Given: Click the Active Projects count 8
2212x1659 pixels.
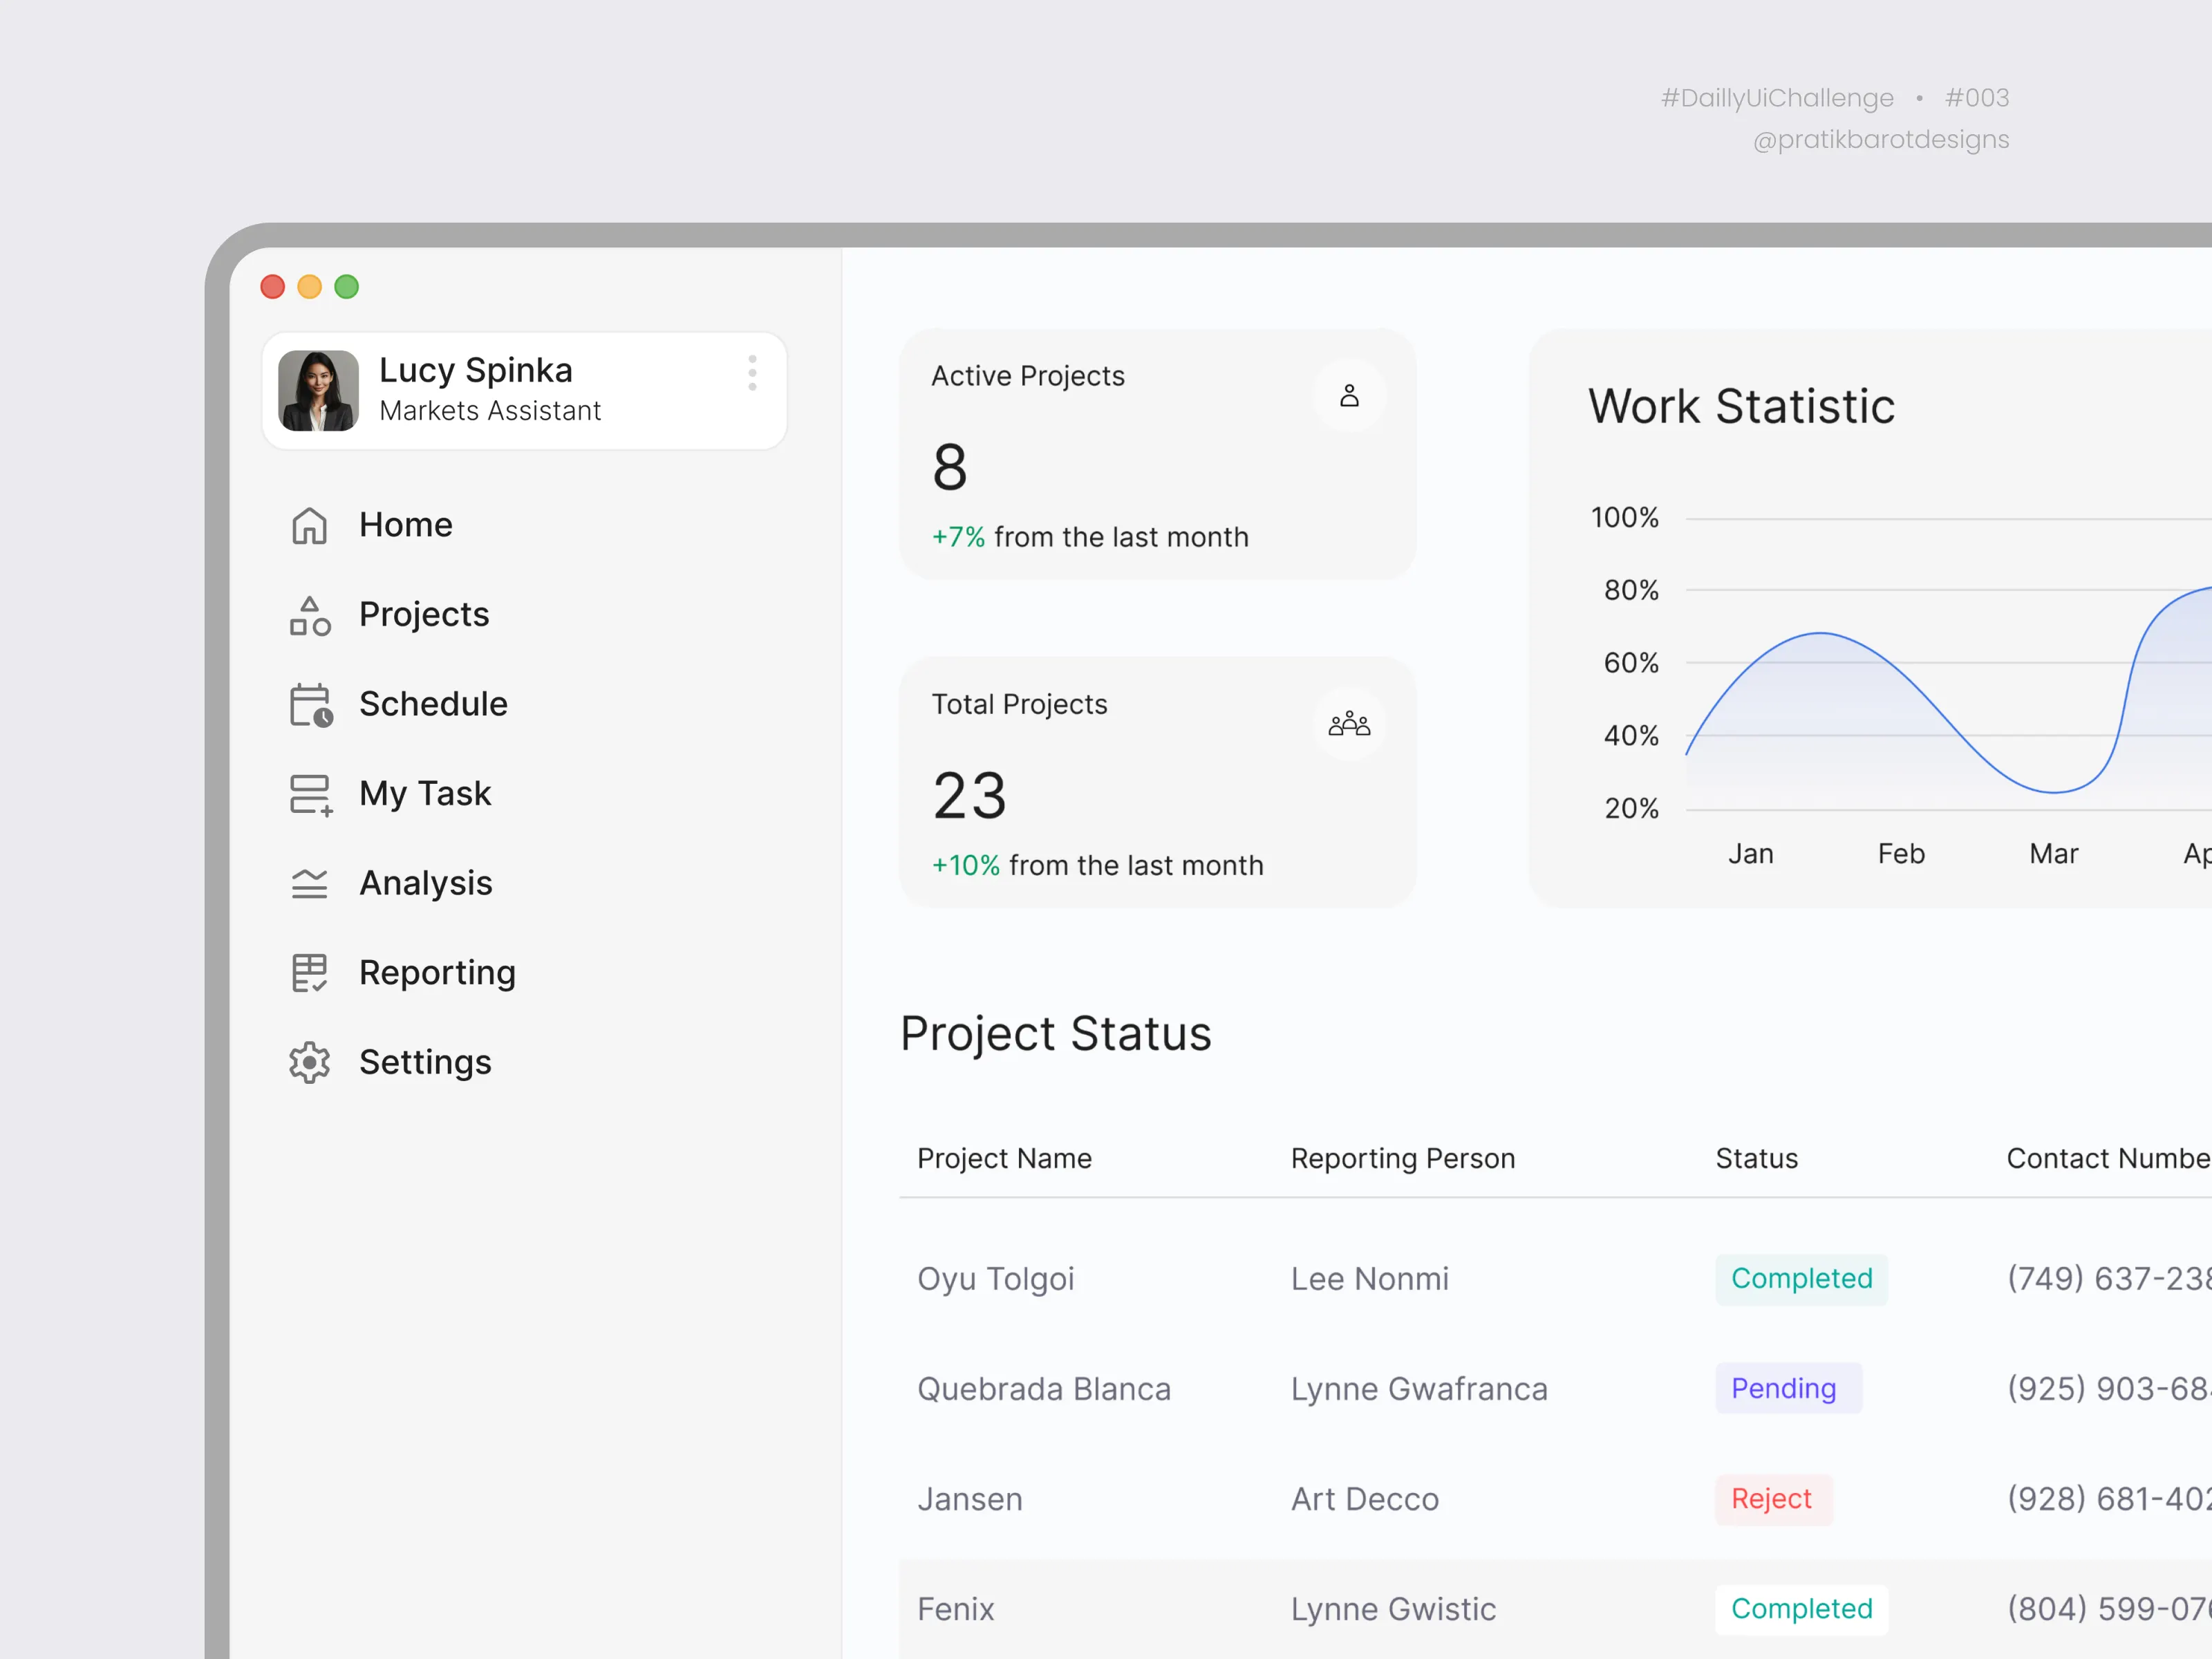Looking at the screenshot, I should tap(950, 467).
